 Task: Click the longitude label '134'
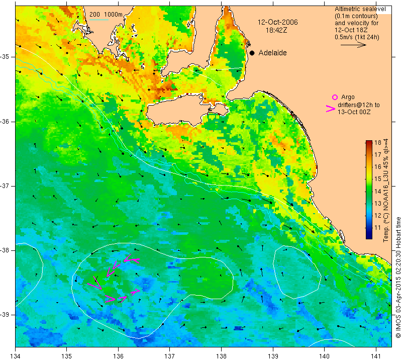(16, 356)
